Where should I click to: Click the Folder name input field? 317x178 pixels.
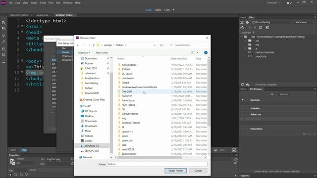click(157, 164)
